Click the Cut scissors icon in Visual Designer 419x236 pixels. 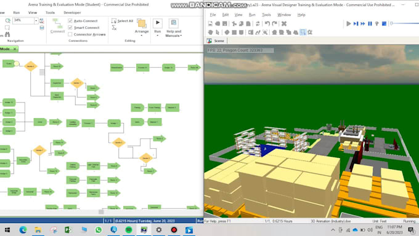pyautogui.click(x=234, y=24)
